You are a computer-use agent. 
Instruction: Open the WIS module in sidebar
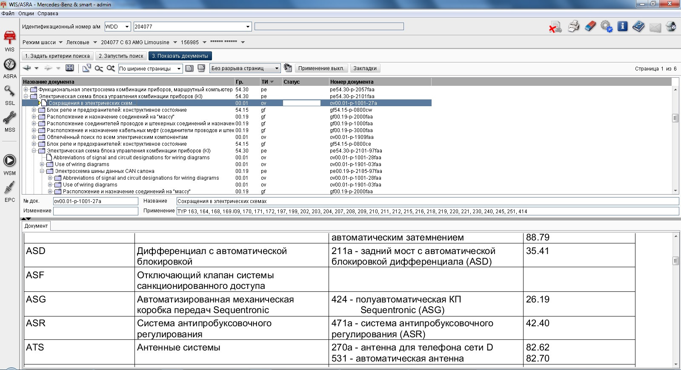[x=10, y=40]
